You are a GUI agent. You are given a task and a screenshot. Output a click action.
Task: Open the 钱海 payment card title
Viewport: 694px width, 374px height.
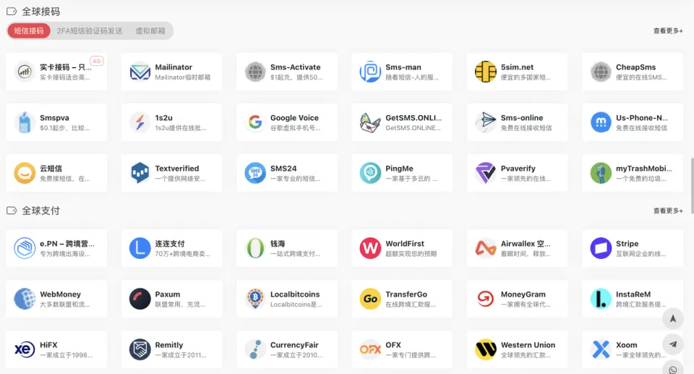tap(278, 243)
